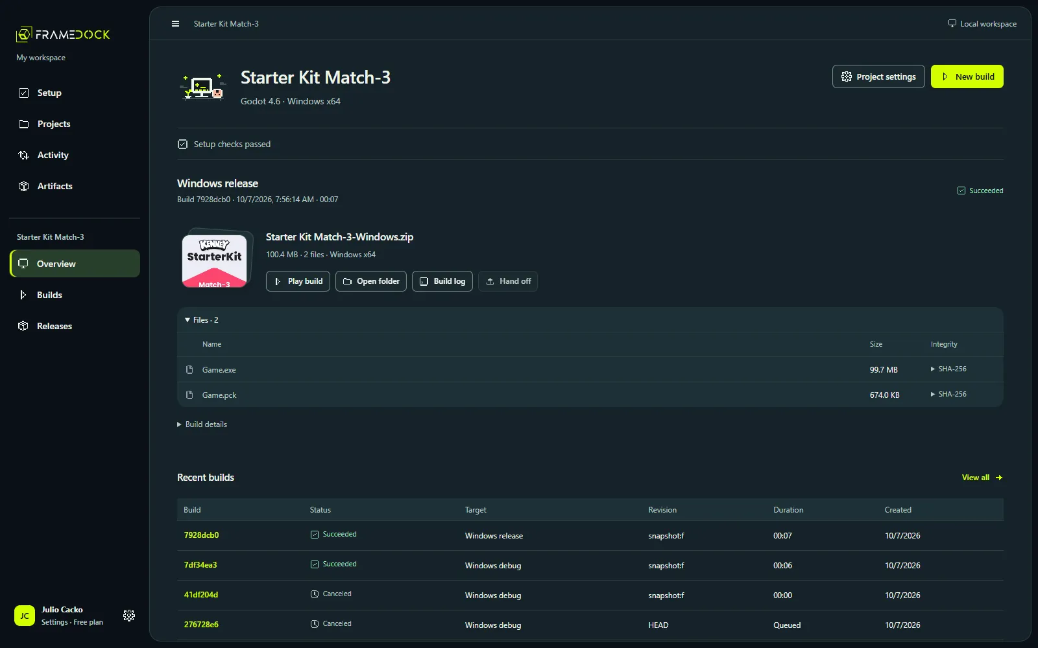Click the Local workspace monitor icon
Screen dimensions: 1038x648
(952, 23)
